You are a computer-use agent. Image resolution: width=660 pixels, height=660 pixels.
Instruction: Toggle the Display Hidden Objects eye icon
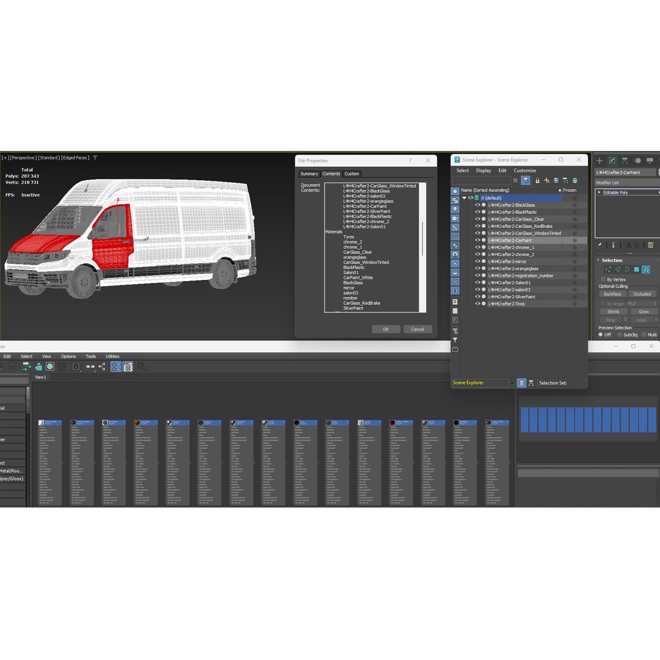pyautogui.click(x=455, y=290)
